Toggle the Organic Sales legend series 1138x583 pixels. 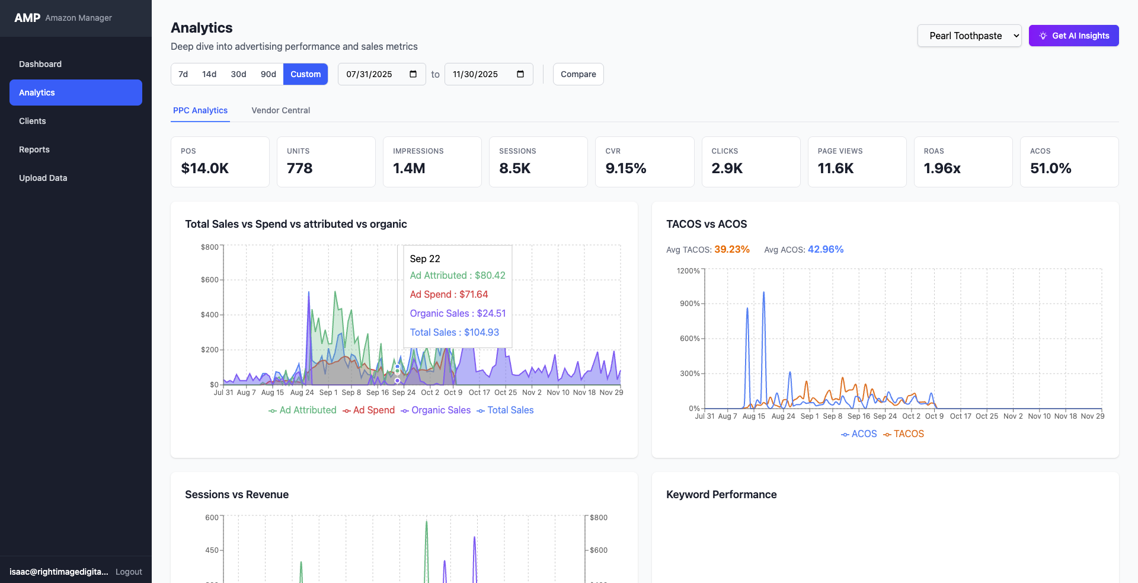[x=436, y=410]
